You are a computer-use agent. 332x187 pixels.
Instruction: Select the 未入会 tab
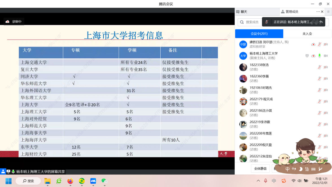pyautogui.click(x=307, y=34)
